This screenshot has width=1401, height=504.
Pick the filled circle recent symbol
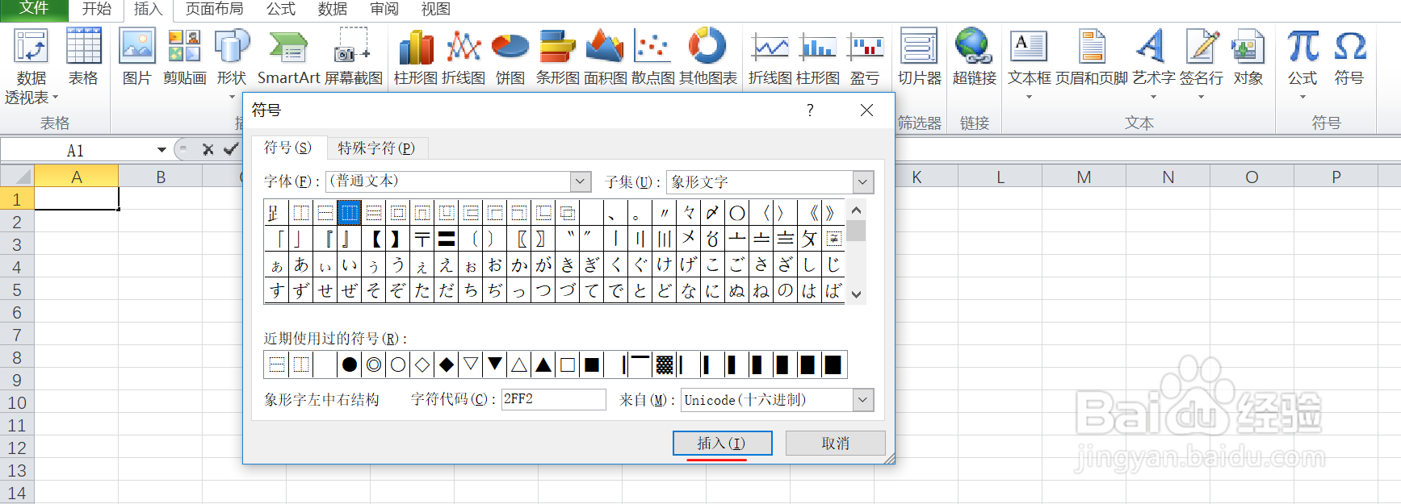pos(350,365)
